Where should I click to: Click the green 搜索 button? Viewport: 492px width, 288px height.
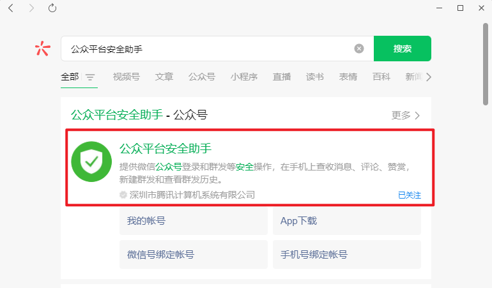[403, 49]
